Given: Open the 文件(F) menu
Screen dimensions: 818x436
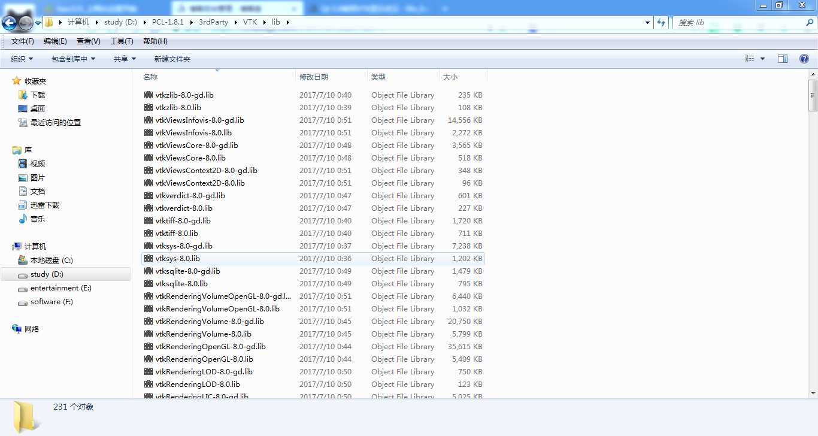Looking at the screenshot, I should tap(23, 41).
